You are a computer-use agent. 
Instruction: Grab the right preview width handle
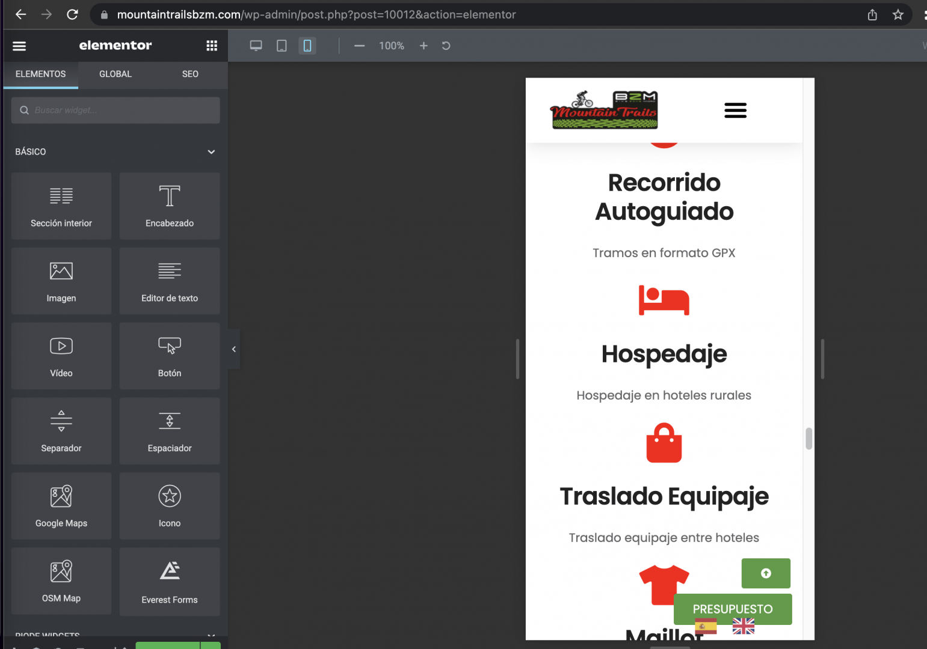coord(822,359)
